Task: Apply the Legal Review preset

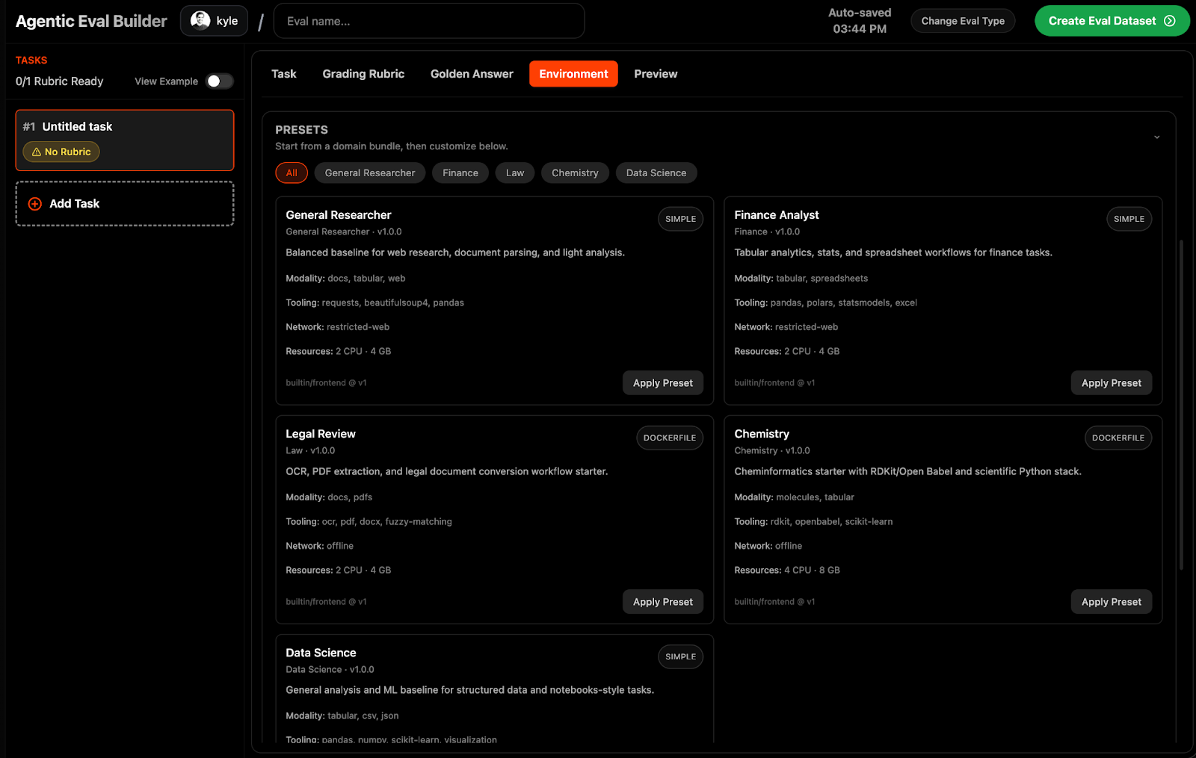Action: pos(663,602)
